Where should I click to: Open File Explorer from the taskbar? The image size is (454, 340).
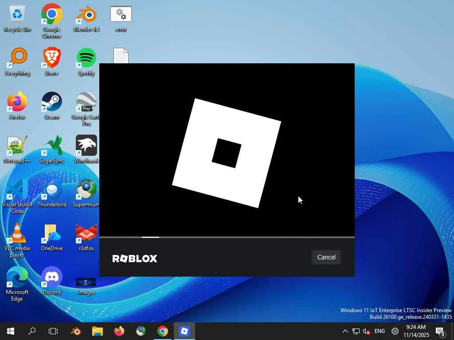tap(98, 331)
